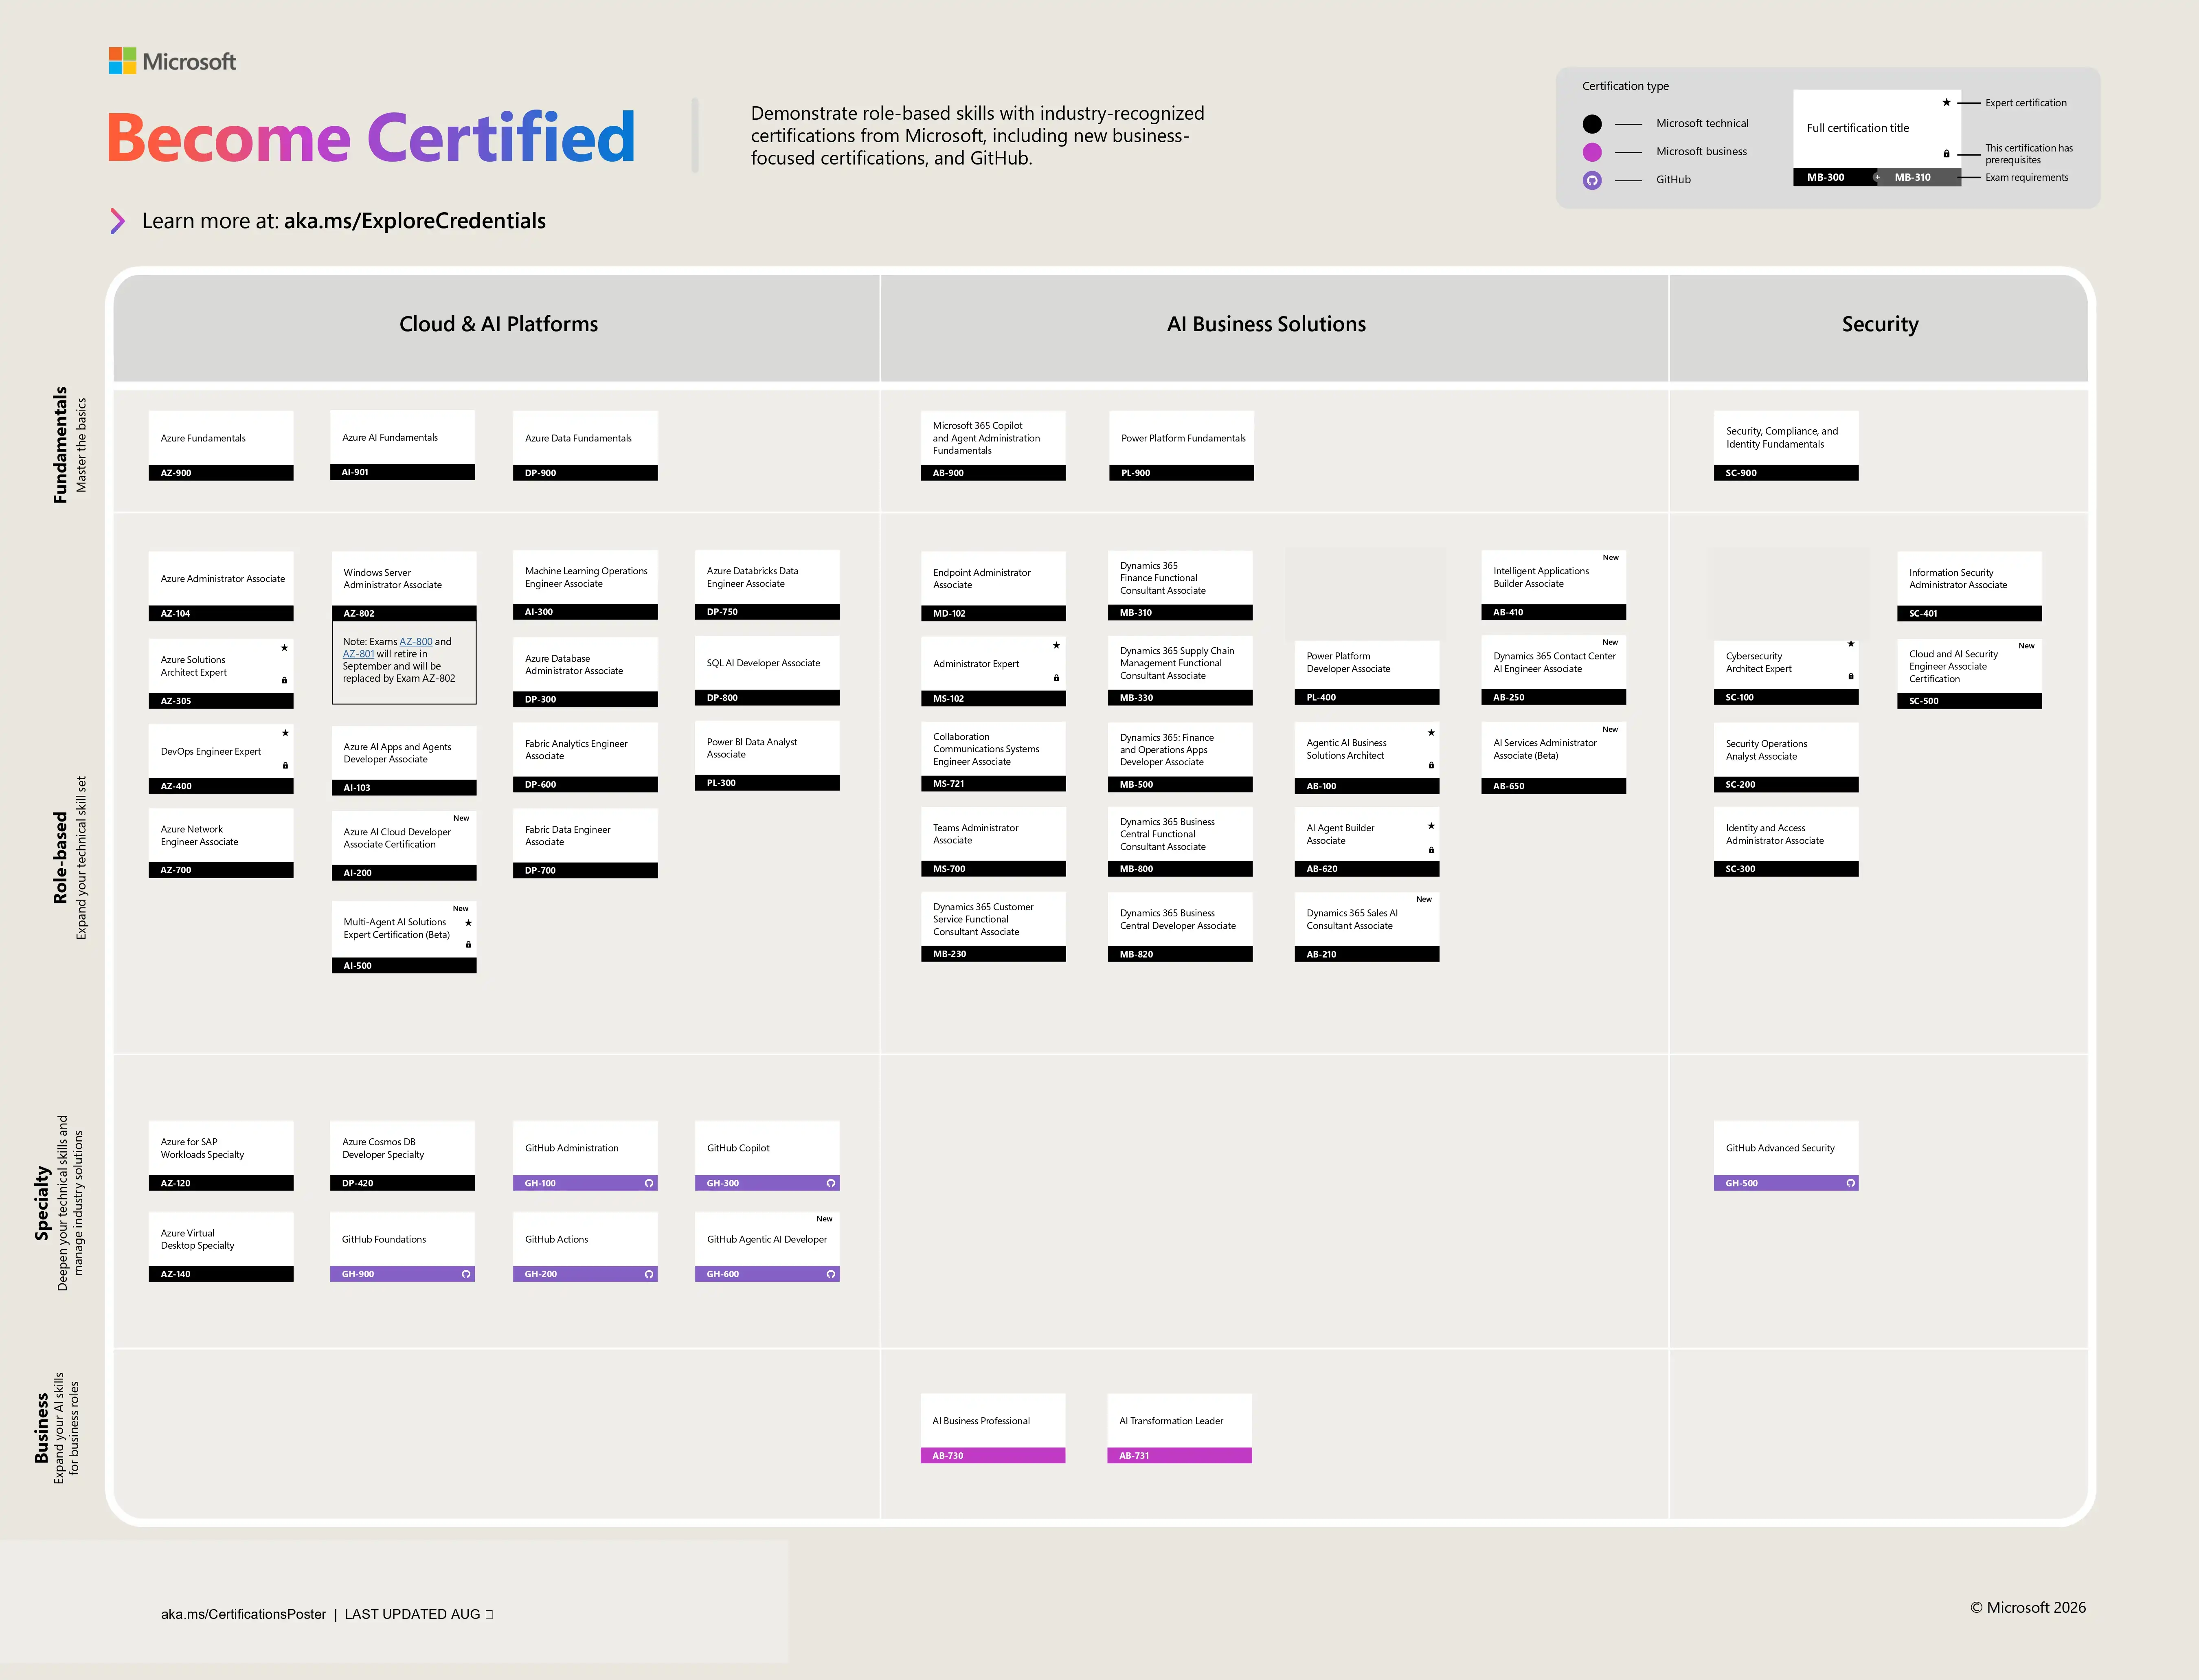The height and width of the screenshot is (1680, 2199).
Task: Click the Microsoft logo at top left
Action: pyautogui.click(x=172, y=61)
